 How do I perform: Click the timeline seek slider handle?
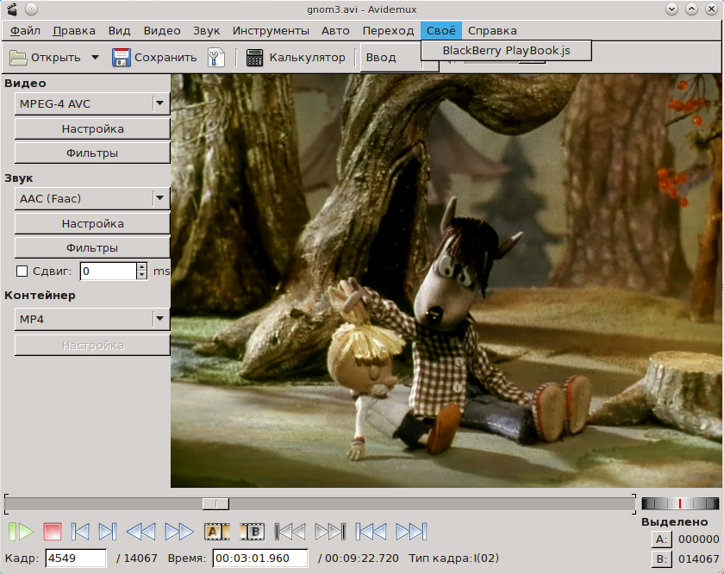[215, 503]
